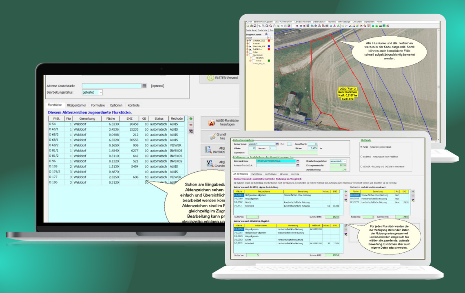This screenshot has width=465, height=293.
Task: Switch to ALKIS-Daten tab
Action: [x=271, y=174]
